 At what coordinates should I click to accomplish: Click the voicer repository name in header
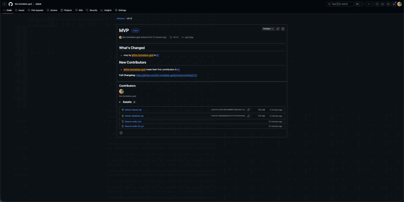pos(38,4)
